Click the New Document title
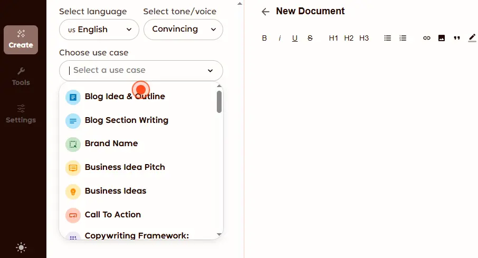478x258 pixels. [310, 11]
